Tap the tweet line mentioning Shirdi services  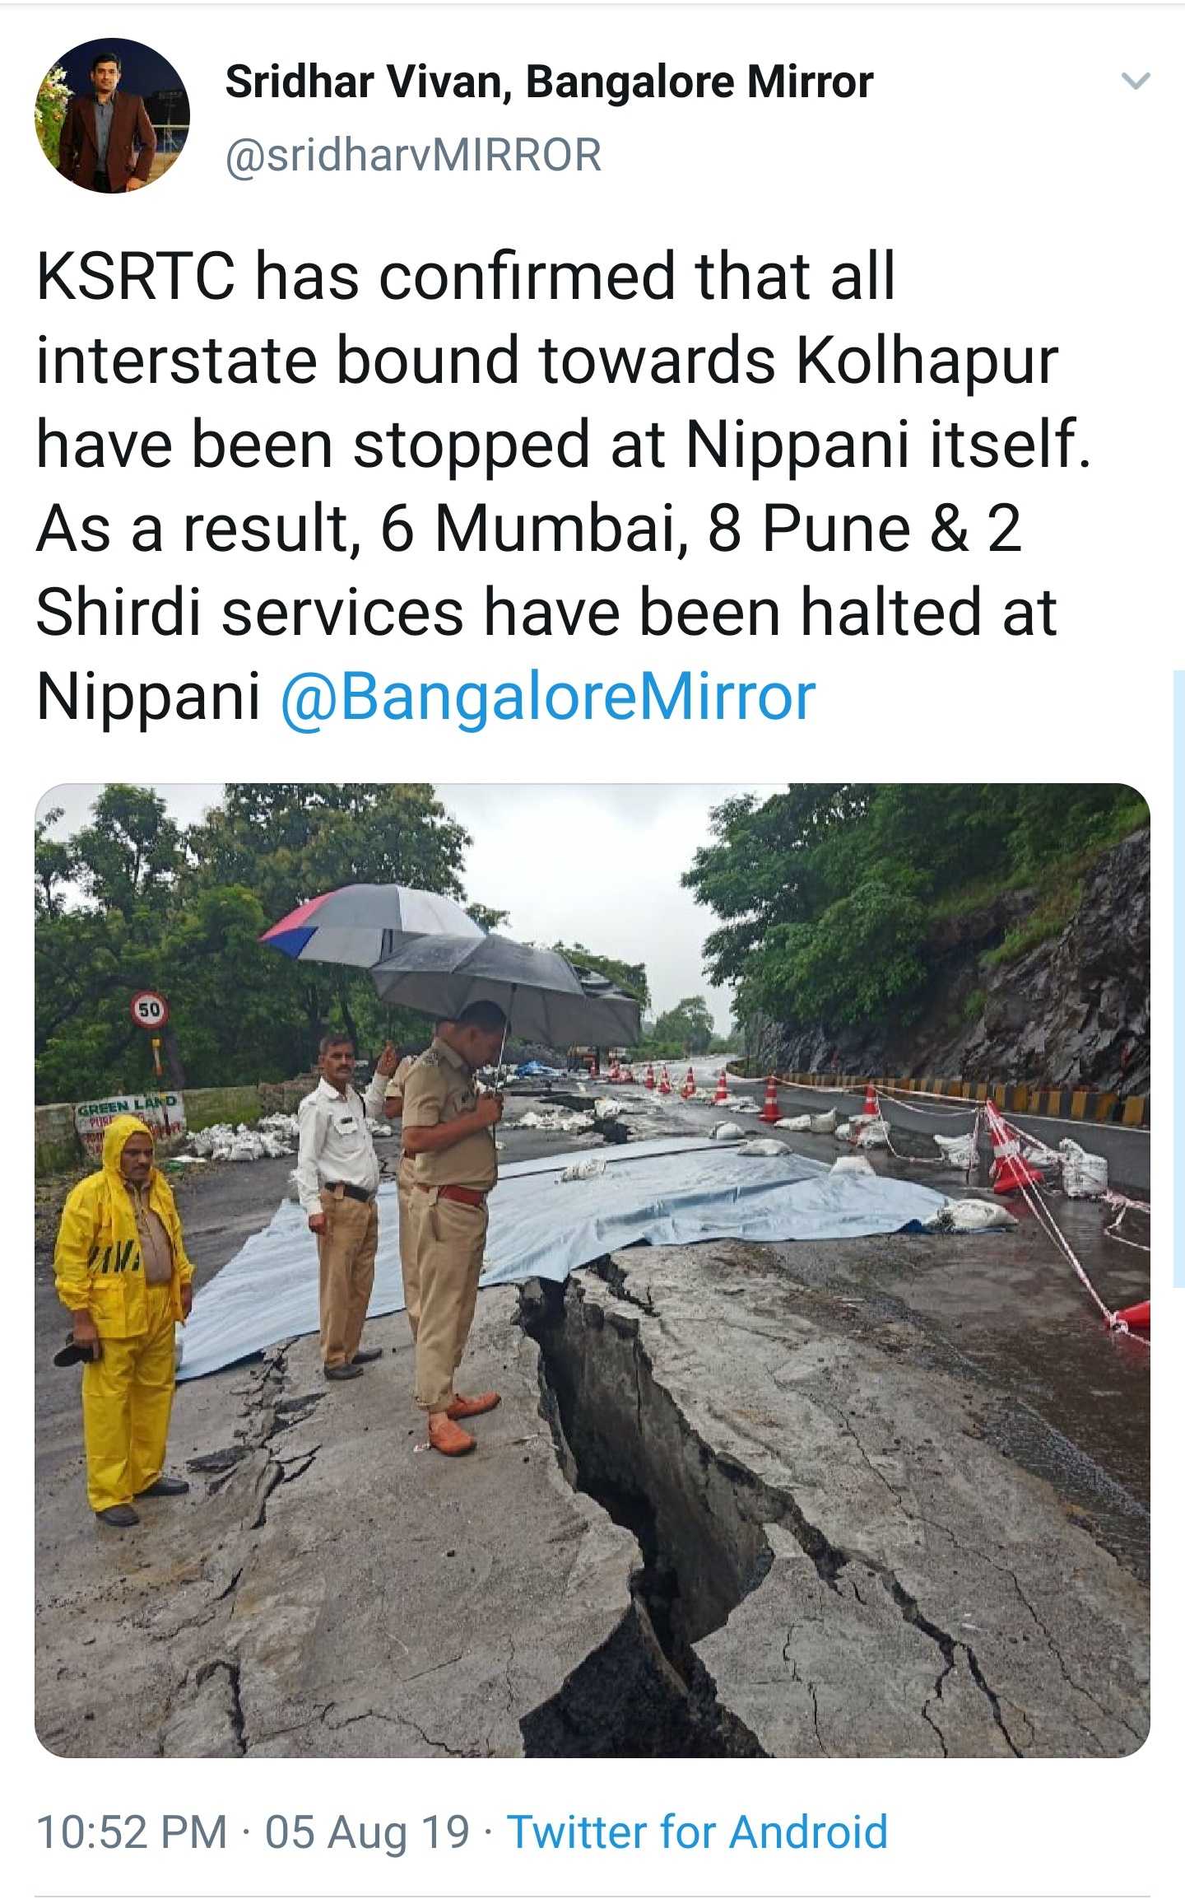[546, 613]
